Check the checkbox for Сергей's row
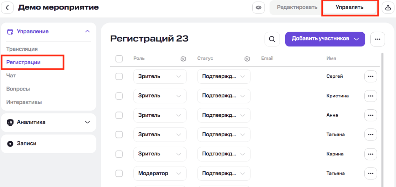 point(119,76)
